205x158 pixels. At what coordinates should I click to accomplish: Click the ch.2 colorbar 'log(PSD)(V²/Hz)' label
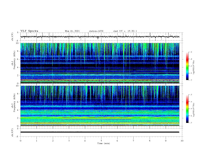(194, 110)
